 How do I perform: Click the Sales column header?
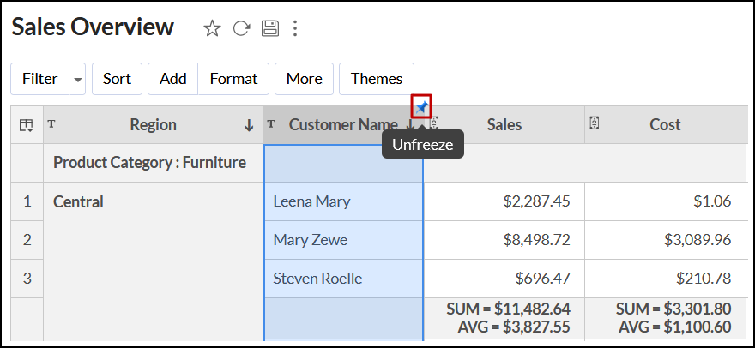pyautogui.click(x=504, y=125)
